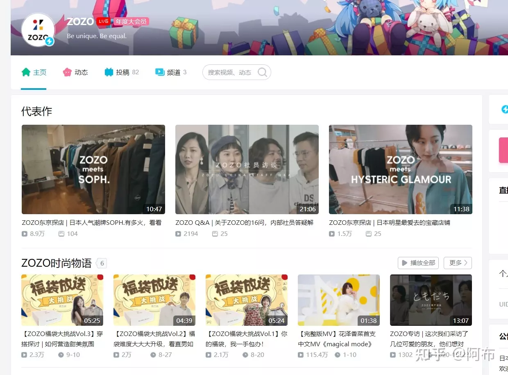Click the count badge 6 beside ZOZO时尚物语
The width and height of the screenshot is (508, 375).
[102, 263]
